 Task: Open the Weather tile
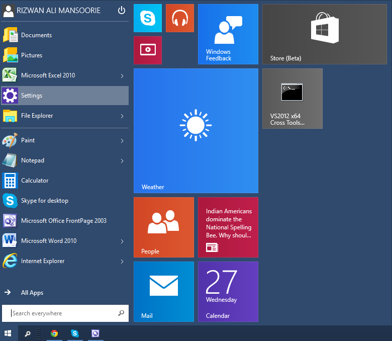[196, 131]
